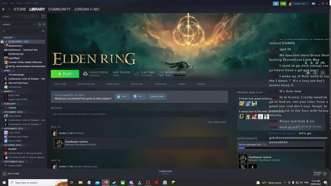The height and width of the screenshot is (186, 331).
Task: Open the Discussions tab
Action: coord(161,84)
